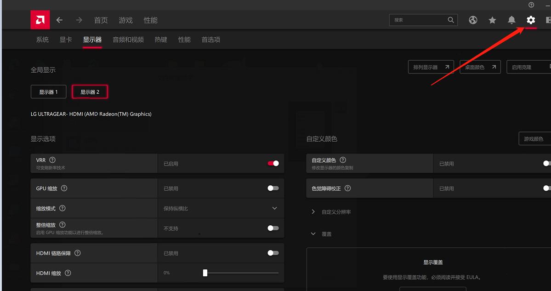The image size is (551, 291).
Task: Switch to the 音频和视频 tab
Action: pos(128,40)
